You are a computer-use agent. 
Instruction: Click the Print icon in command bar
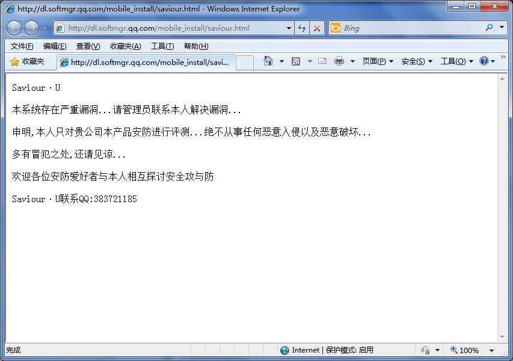pyautogui.click(x=339, y=61)
